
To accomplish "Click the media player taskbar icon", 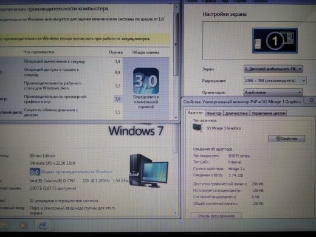I will pos(23,225).
